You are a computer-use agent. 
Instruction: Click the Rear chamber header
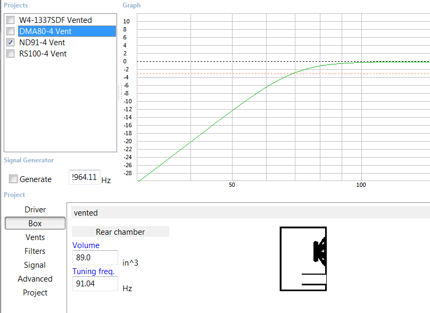[x=120, y=232]
